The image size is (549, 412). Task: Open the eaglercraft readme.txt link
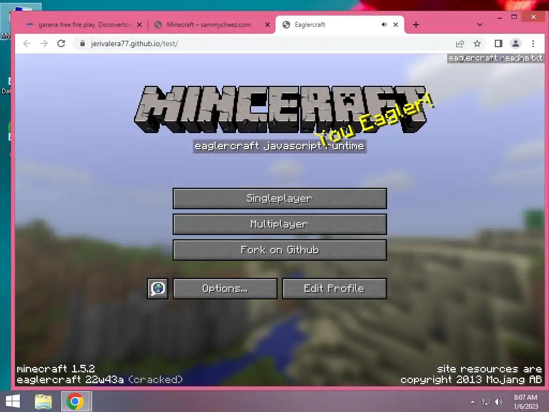pyautogui.click(x=495, y=58)
